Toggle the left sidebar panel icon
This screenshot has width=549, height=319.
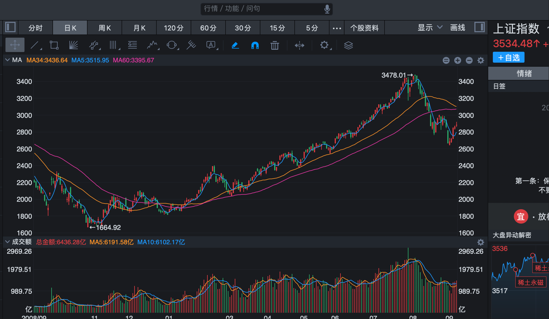click(x=10, y=28)
